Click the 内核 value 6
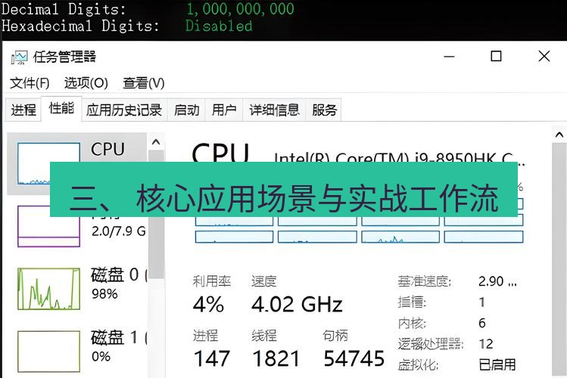The height and width of the screenshot is (378, 567). point(482,323)
